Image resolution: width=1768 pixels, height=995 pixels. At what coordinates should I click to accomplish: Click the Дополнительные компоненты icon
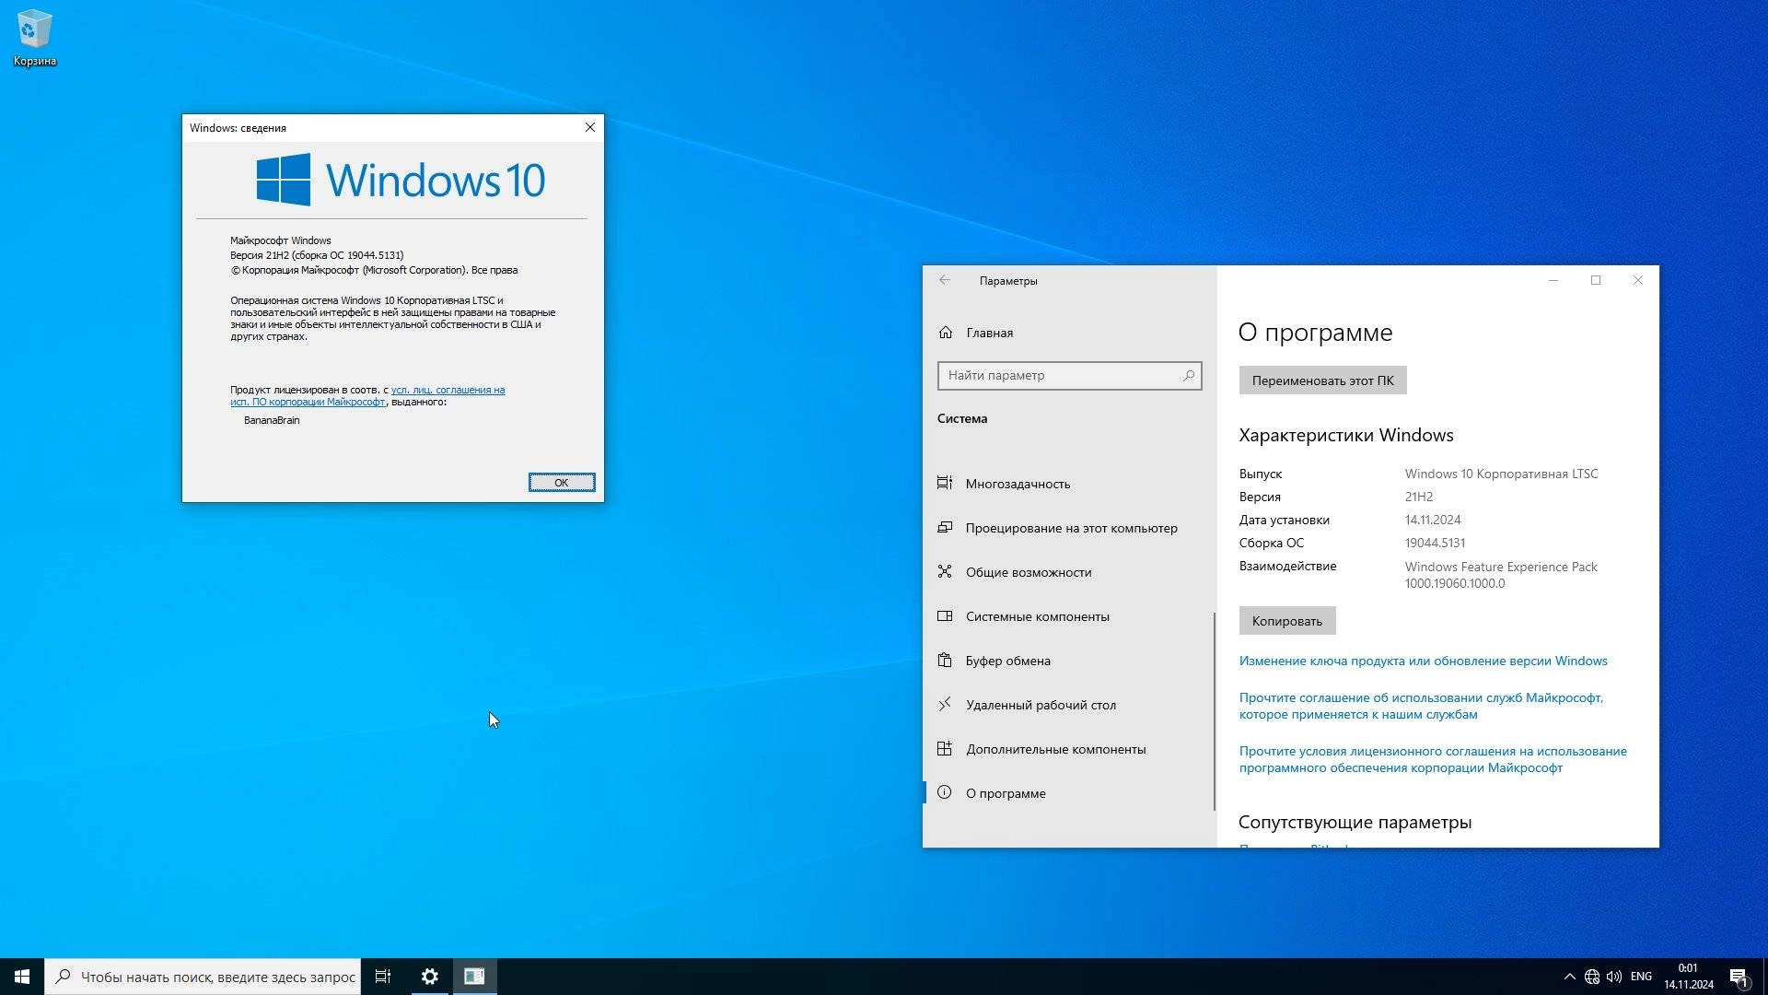945,748
